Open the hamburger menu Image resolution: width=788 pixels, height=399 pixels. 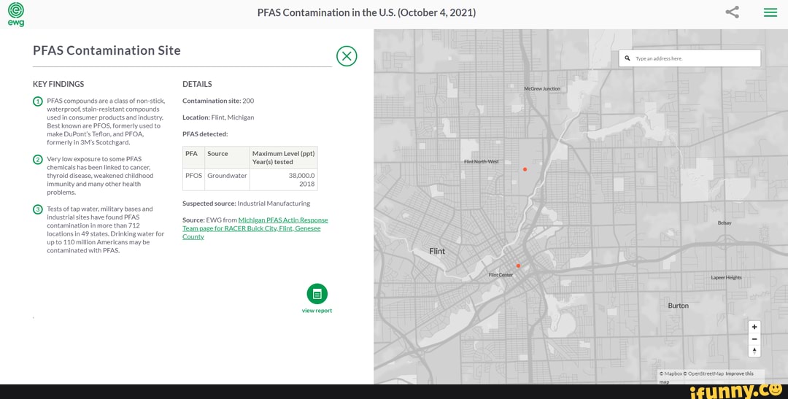tap(770, 12)
